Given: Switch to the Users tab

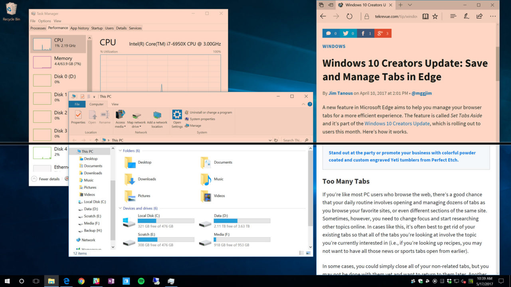Looking at the screenshot, I should (x=109, y=28).
